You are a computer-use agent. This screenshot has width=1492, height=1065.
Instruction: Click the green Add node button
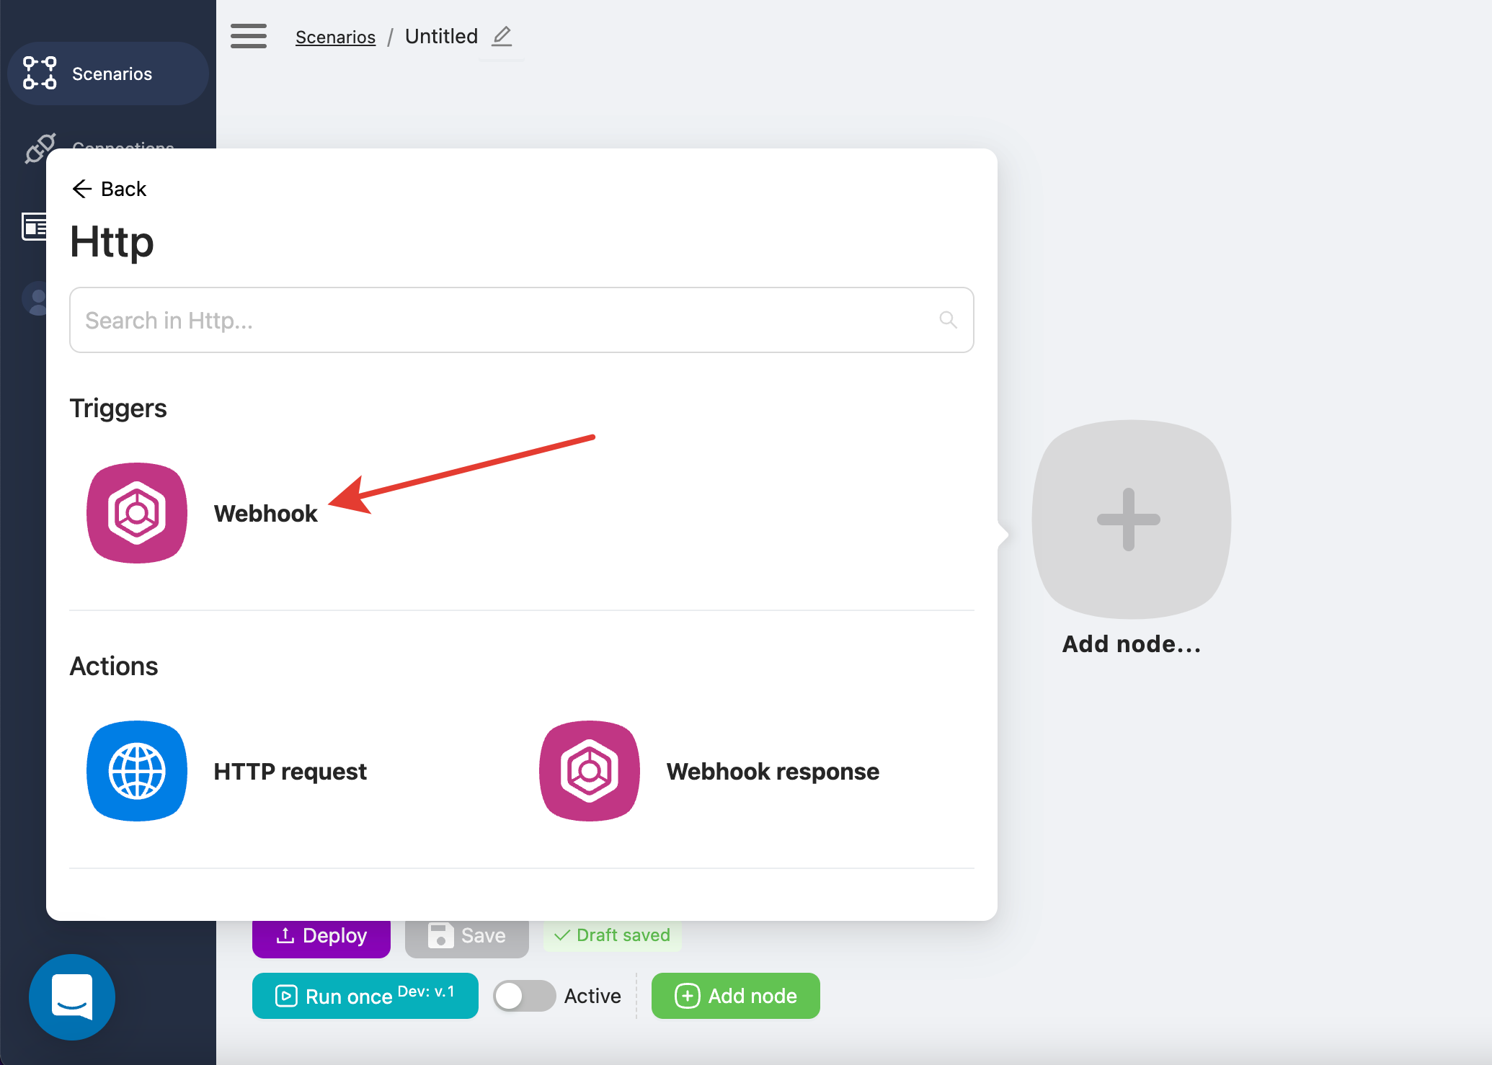[x=735, y=996]
